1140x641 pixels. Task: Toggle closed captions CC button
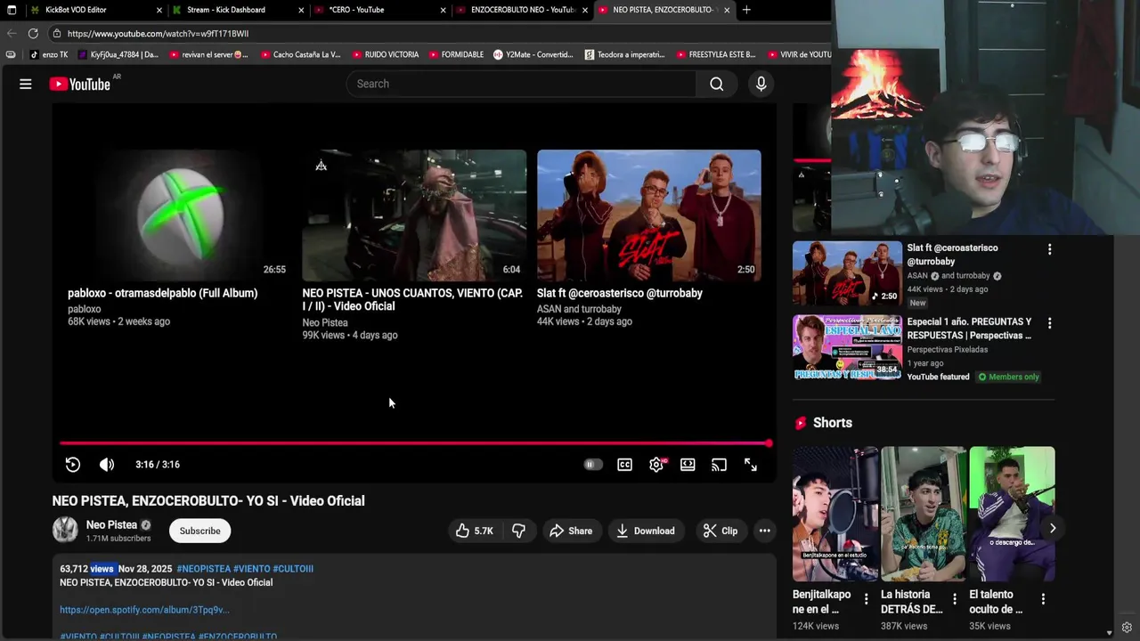[625, 465]
